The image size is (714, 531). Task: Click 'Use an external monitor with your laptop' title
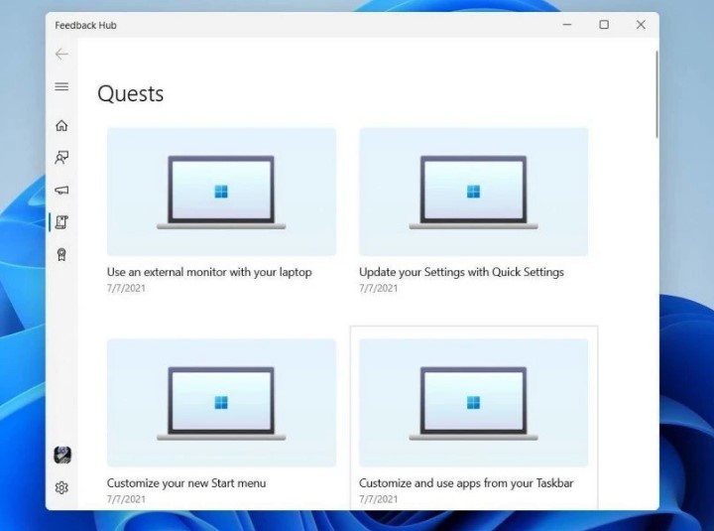[209, 272]
